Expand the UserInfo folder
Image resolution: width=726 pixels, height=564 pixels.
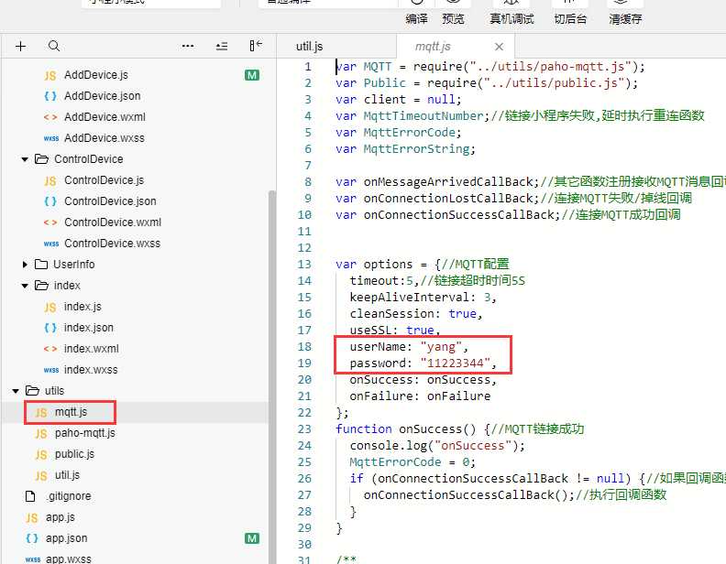[x=25, y=265]
